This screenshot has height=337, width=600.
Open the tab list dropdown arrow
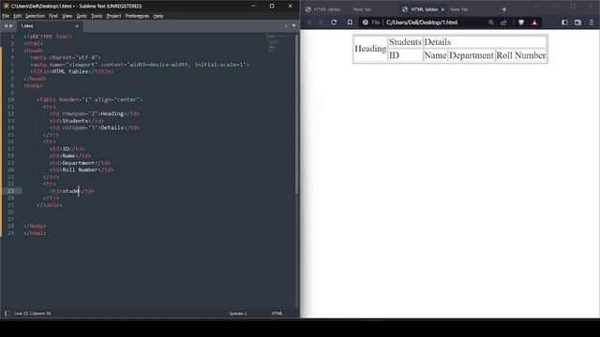coord(293,26)
